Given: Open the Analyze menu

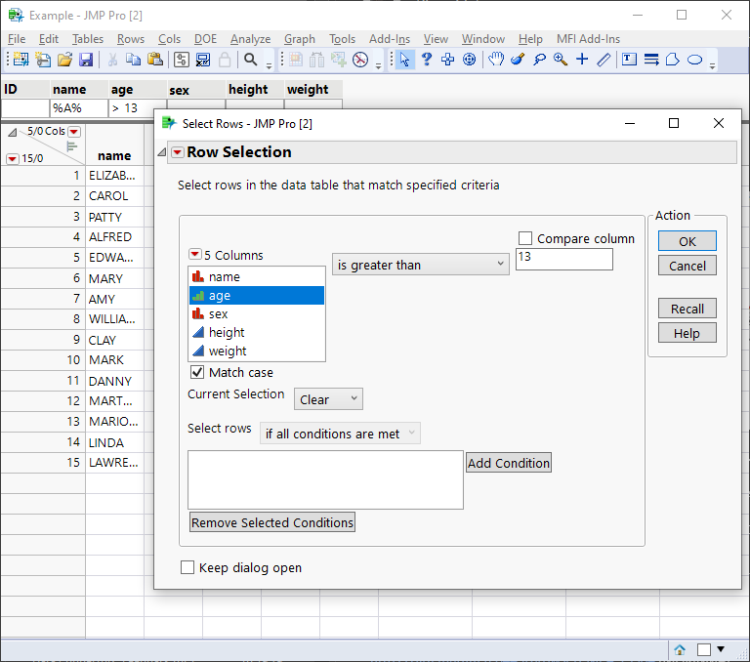Looking at the screenshot, I should [x=250, y=39].
